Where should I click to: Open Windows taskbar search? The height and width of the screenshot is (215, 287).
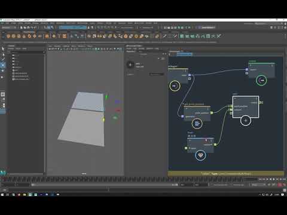point(7,195)
